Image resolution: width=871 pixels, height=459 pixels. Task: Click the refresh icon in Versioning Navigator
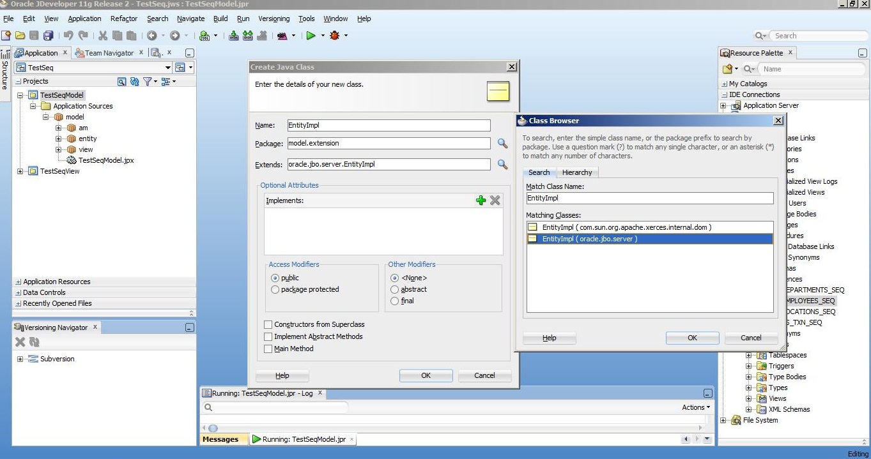pyautogui.click(x=34, y=342)
